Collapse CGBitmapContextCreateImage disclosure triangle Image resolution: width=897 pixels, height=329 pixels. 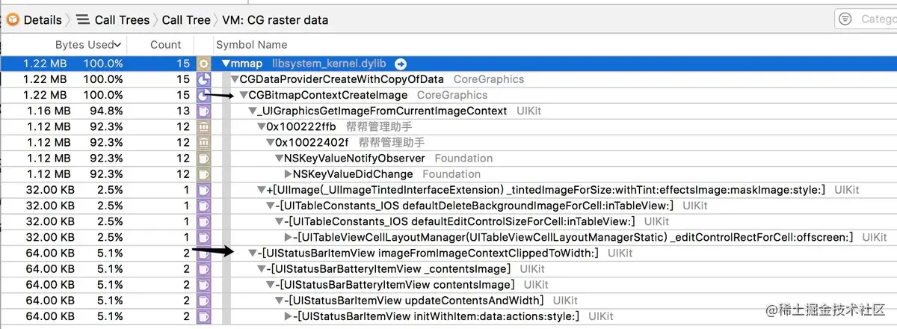click(x=244, y=95)
